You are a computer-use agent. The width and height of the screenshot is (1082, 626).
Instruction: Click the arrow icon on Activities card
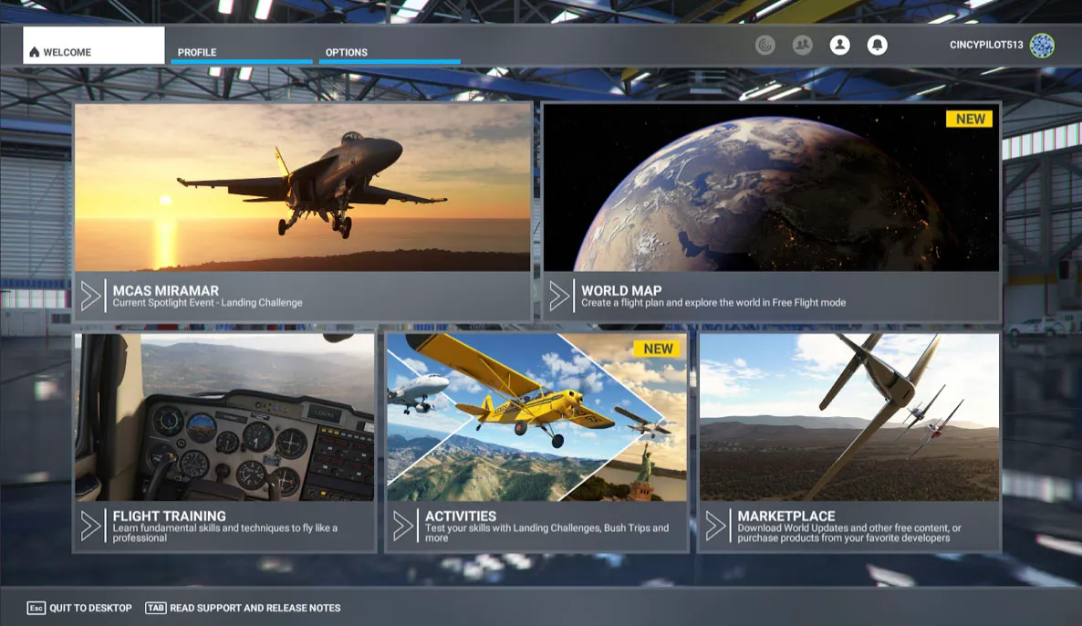tap(404, 525)
